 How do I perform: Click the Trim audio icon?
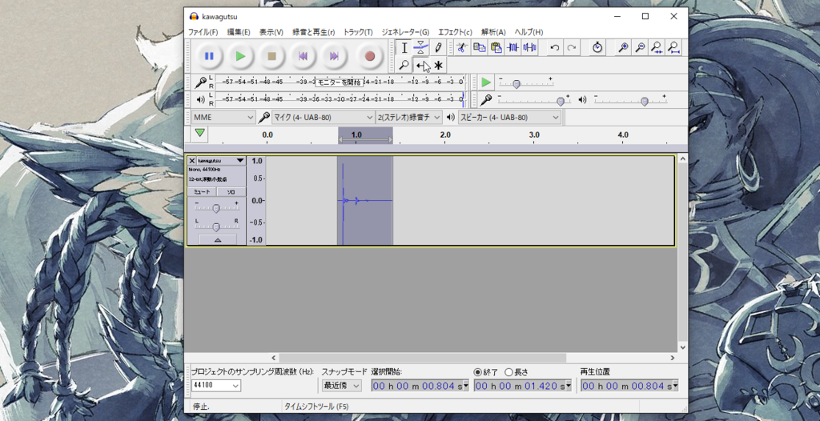click(512, 47)
